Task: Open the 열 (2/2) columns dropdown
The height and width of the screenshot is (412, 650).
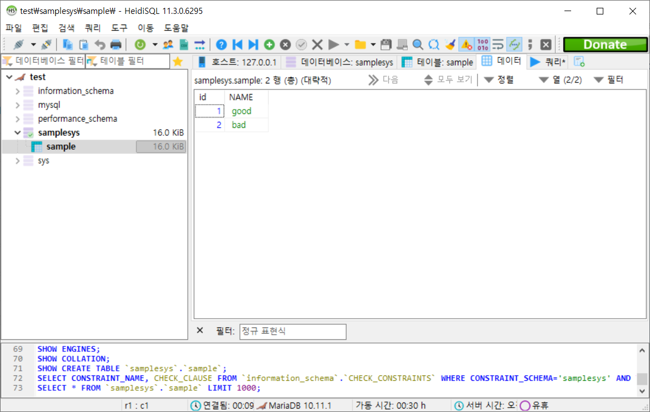Action: click(561, 80)
